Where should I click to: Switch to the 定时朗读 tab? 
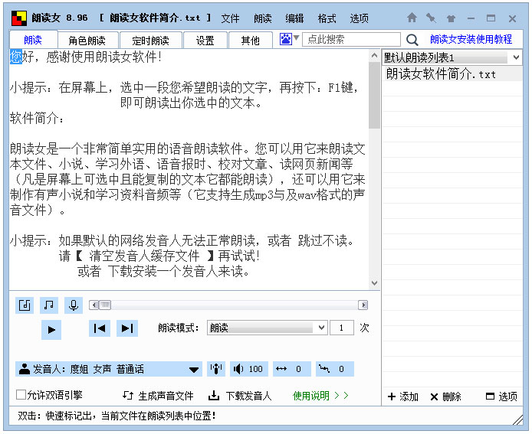point(151,41)
